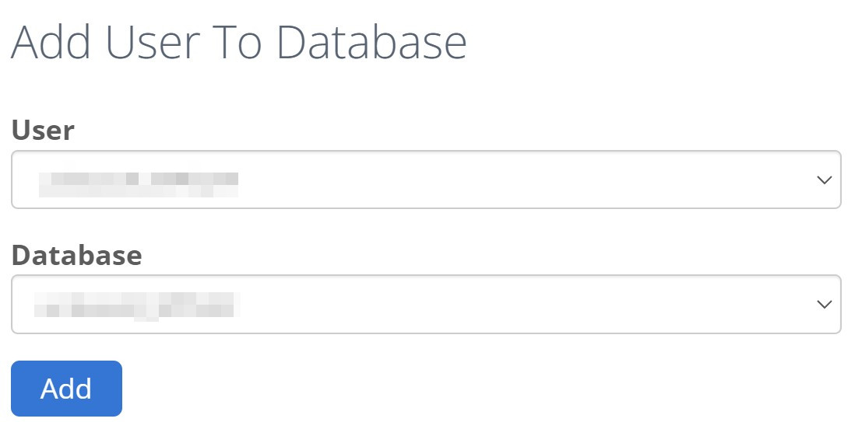Viewport: 862px width, 422px height.
Task: Focus the Database selection field
Action: (426, 305)
